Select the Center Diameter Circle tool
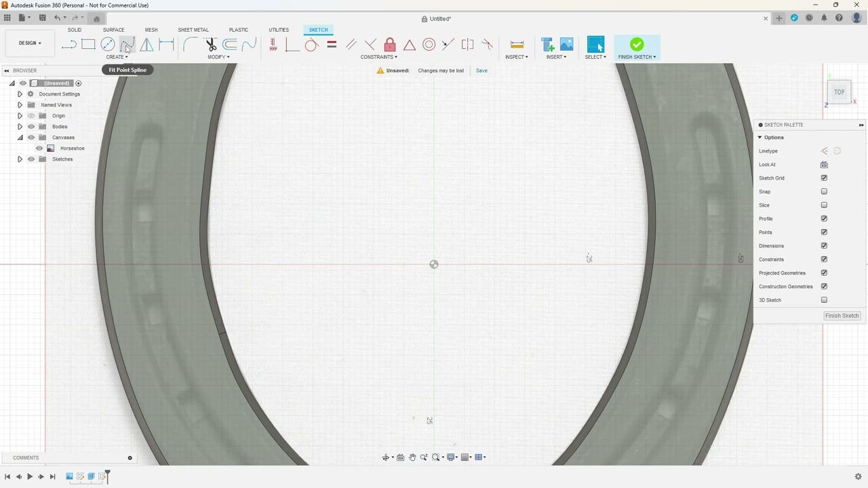This screenshot has height=488, width=868. [x=108, y=45]
